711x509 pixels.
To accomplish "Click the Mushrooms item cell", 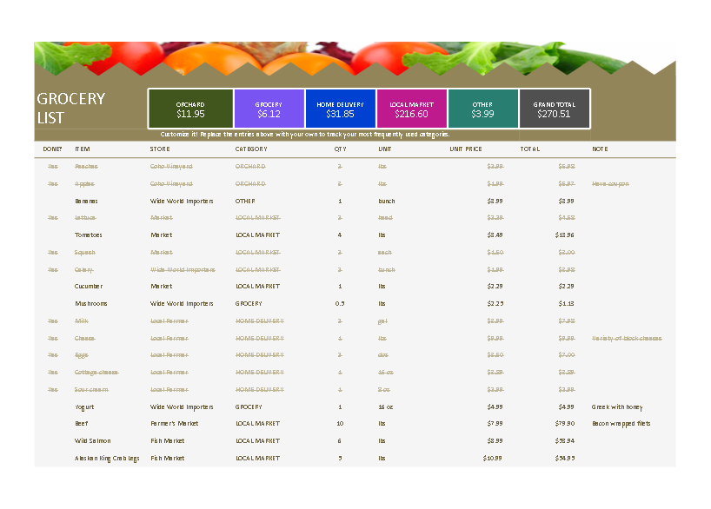I will [91, 304].
